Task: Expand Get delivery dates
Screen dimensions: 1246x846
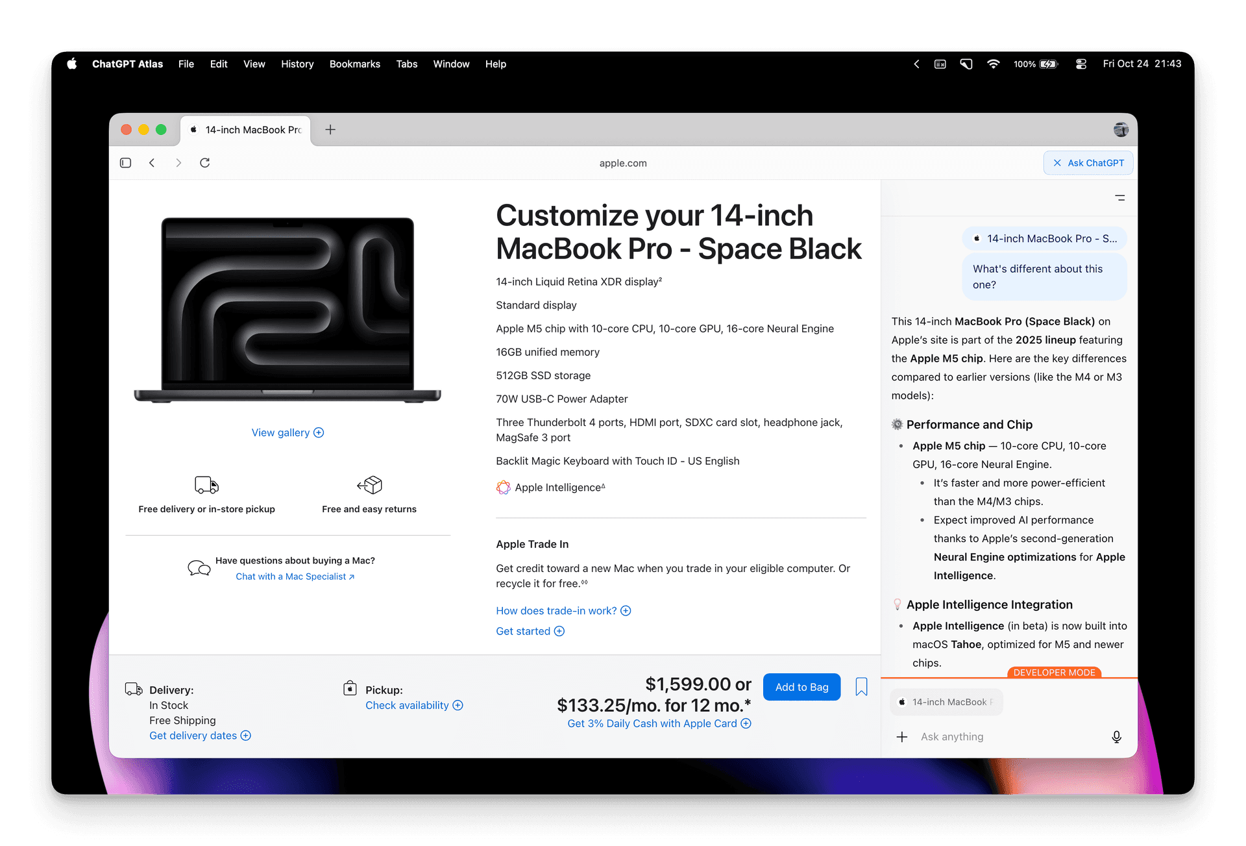Action: 200,736
